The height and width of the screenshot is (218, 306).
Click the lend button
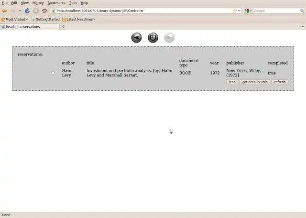tap(232, 82)
